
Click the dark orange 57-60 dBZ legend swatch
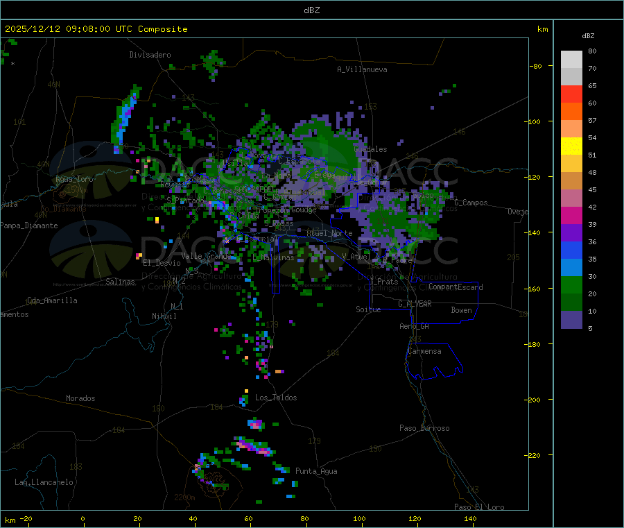pyautogui.click(x=571, y=112)
